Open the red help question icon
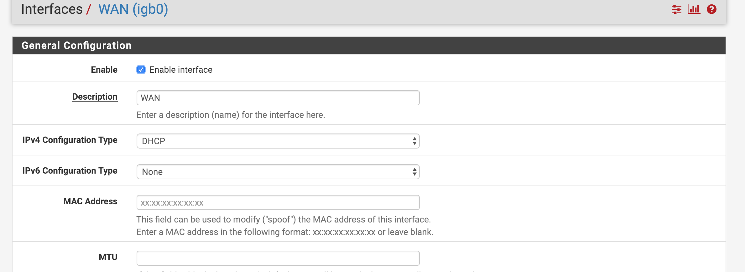The image size is (745, 272). (x=711, y=9)
